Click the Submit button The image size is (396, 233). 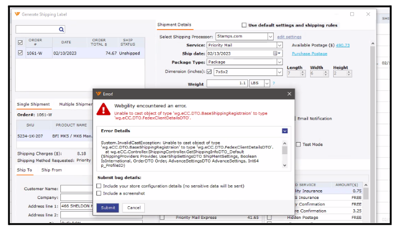[x=108, y=208]
